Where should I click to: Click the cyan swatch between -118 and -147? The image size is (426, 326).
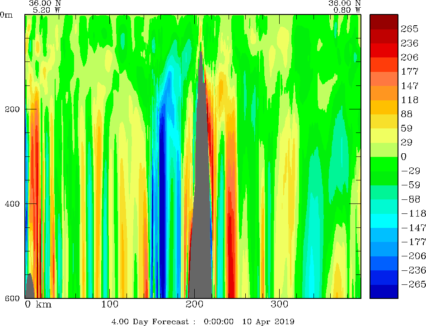tap(384, 221)
